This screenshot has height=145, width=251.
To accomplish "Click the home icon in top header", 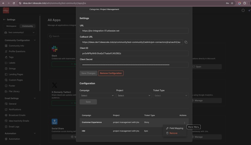I will [243, 10].
